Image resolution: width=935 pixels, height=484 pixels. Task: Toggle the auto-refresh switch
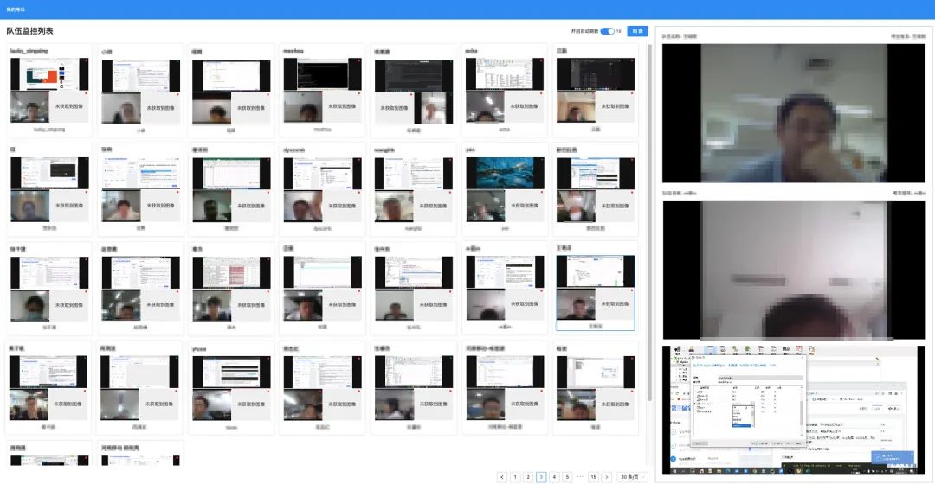pyautogui.click(x=607, y=31)
